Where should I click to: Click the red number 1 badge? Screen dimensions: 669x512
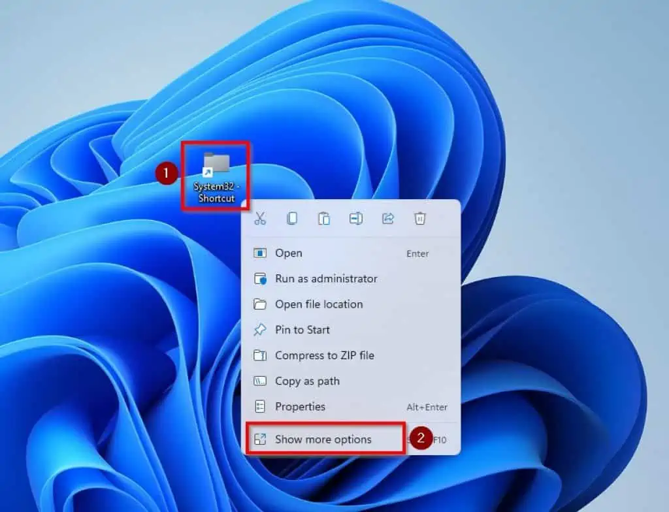pyautogui.click(x=167, y=174)
